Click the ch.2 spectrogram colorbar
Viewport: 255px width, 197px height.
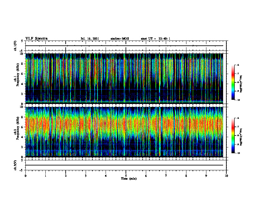(x=233, y=136)
